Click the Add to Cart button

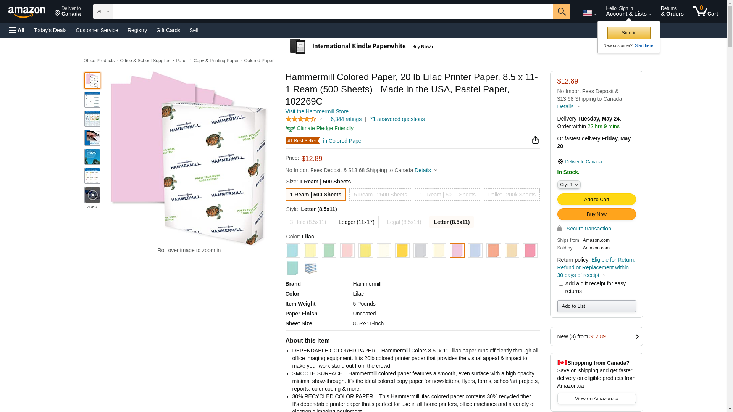(x=596, y=200)
